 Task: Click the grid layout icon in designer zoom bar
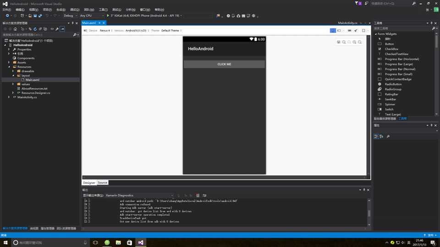[339, 42]
